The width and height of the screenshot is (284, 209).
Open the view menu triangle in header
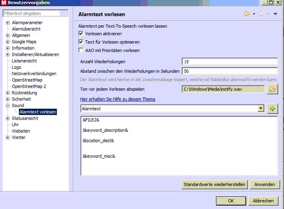(275, 14)
